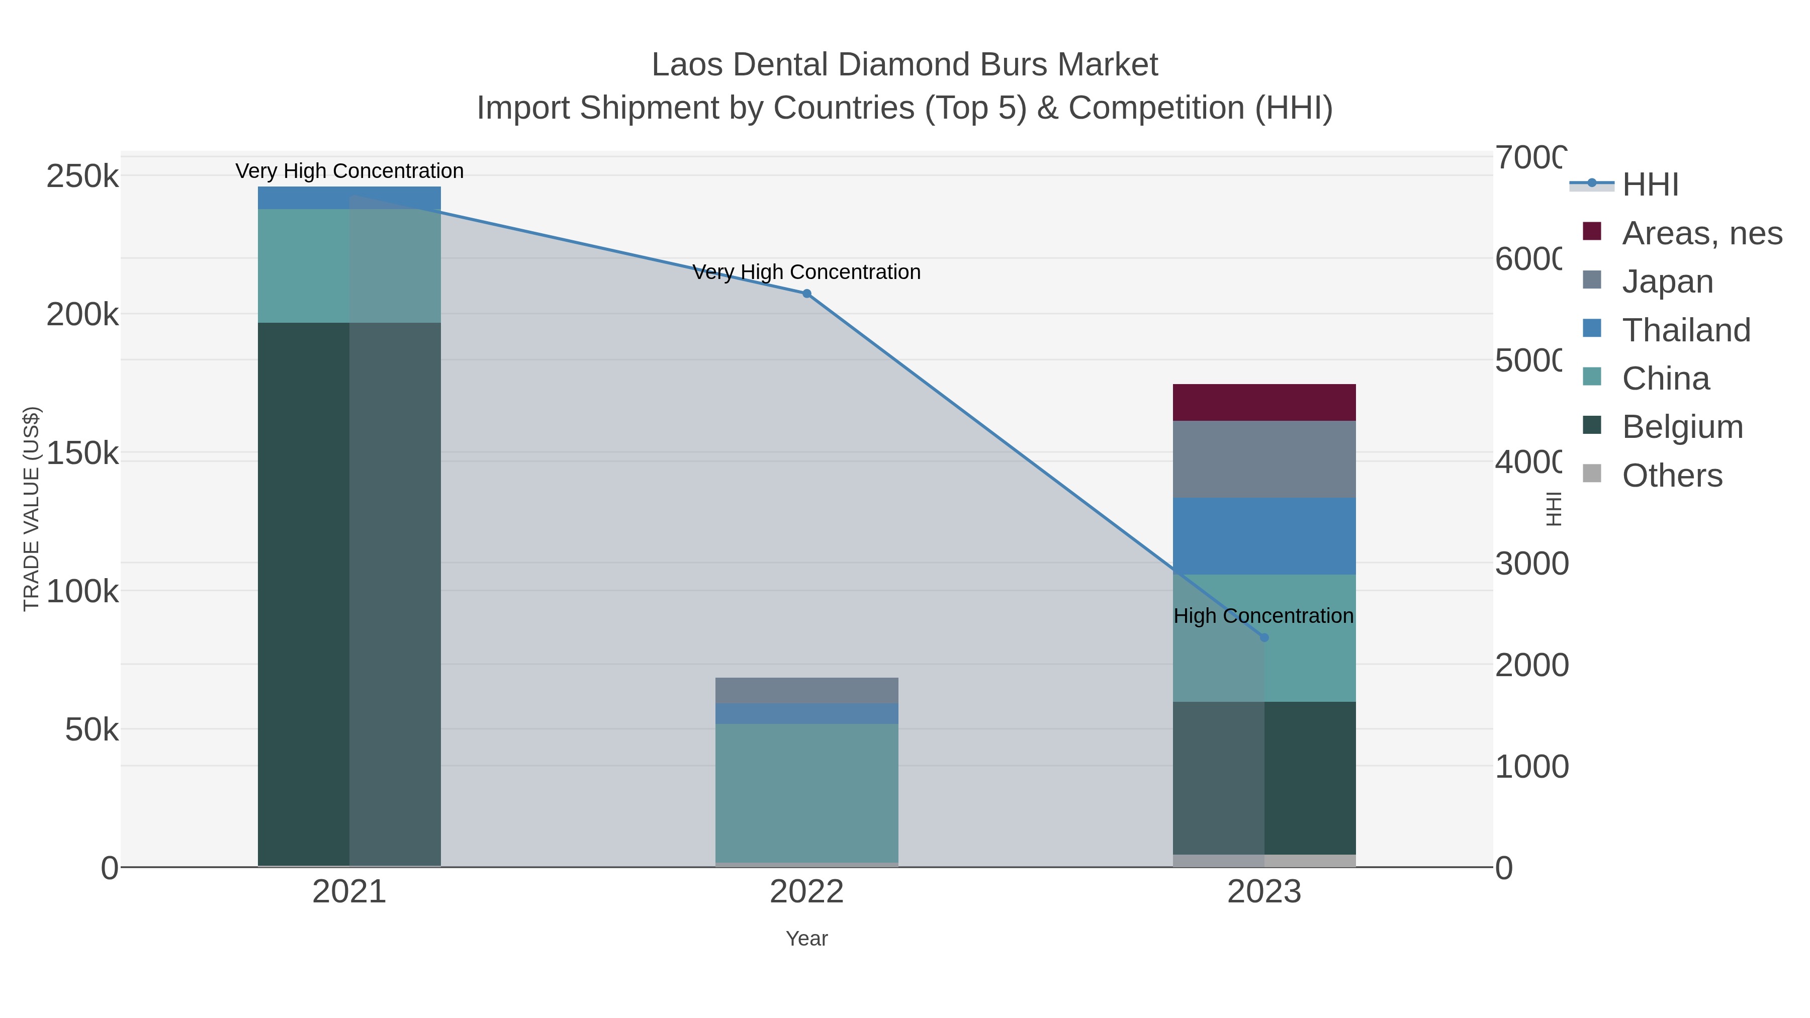Click the 50k tick on left axis

(x=92, y=730)
